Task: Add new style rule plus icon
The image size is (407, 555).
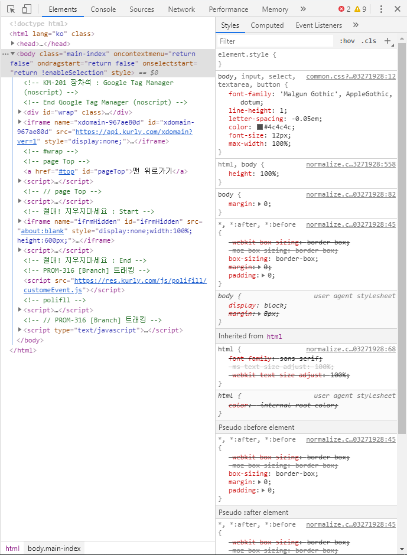Action: [388, 41]
